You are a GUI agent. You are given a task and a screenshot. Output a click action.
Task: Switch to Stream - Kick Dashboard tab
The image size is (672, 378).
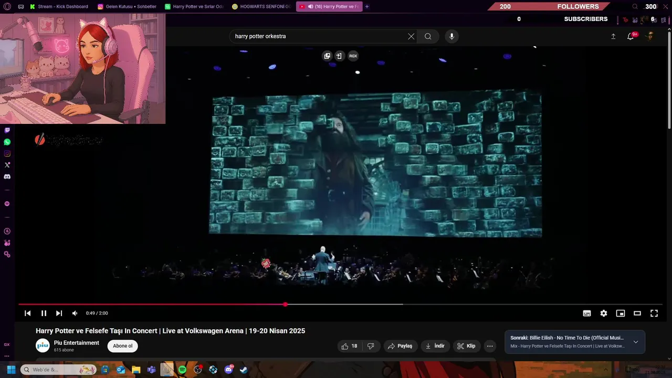pos(59,6)
